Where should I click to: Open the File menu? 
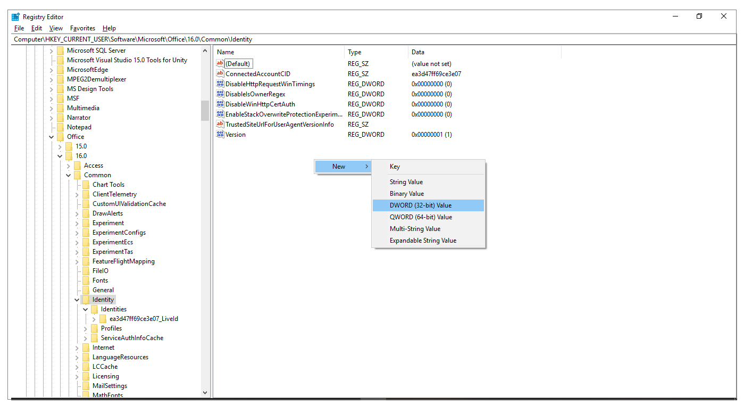(x=19, y=28)
